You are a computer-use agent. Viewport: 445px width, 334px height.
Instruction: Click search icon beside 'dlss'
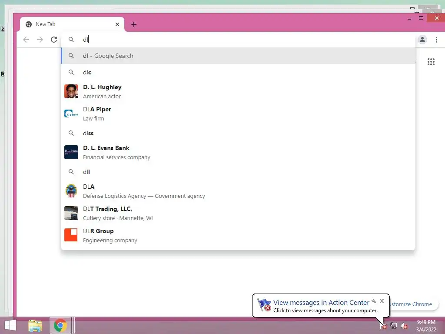coord(71,133)
